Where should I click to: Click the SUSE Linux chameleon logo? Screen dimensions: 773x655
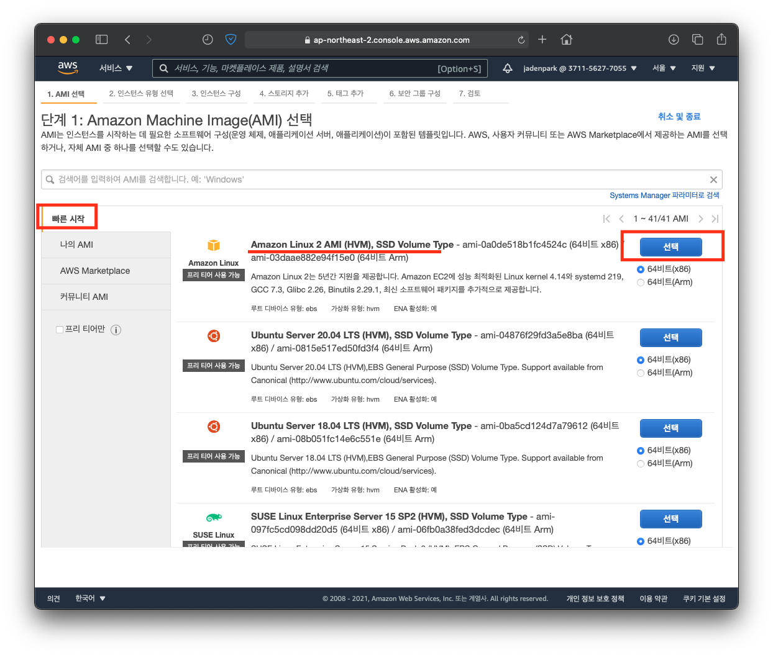click(214, 518)
